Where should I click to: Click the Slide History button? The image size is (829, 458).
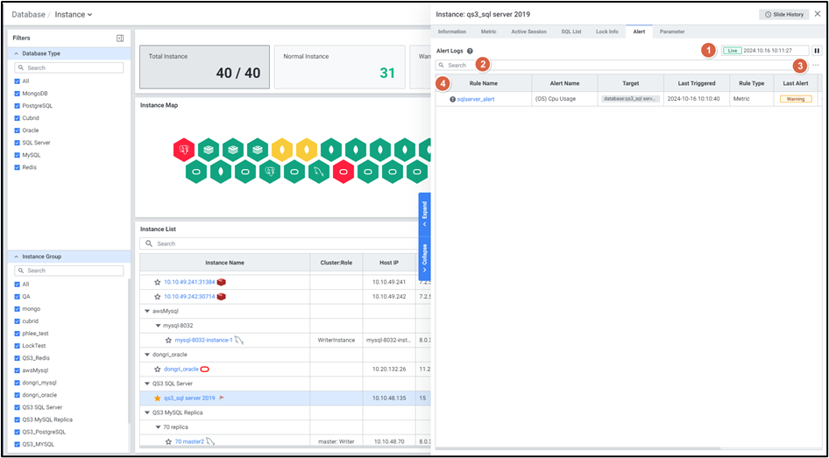[783, 15]
